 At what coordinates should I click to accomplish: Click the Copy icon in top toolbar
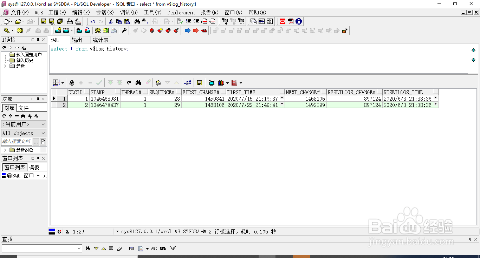(x=119, y=21)
